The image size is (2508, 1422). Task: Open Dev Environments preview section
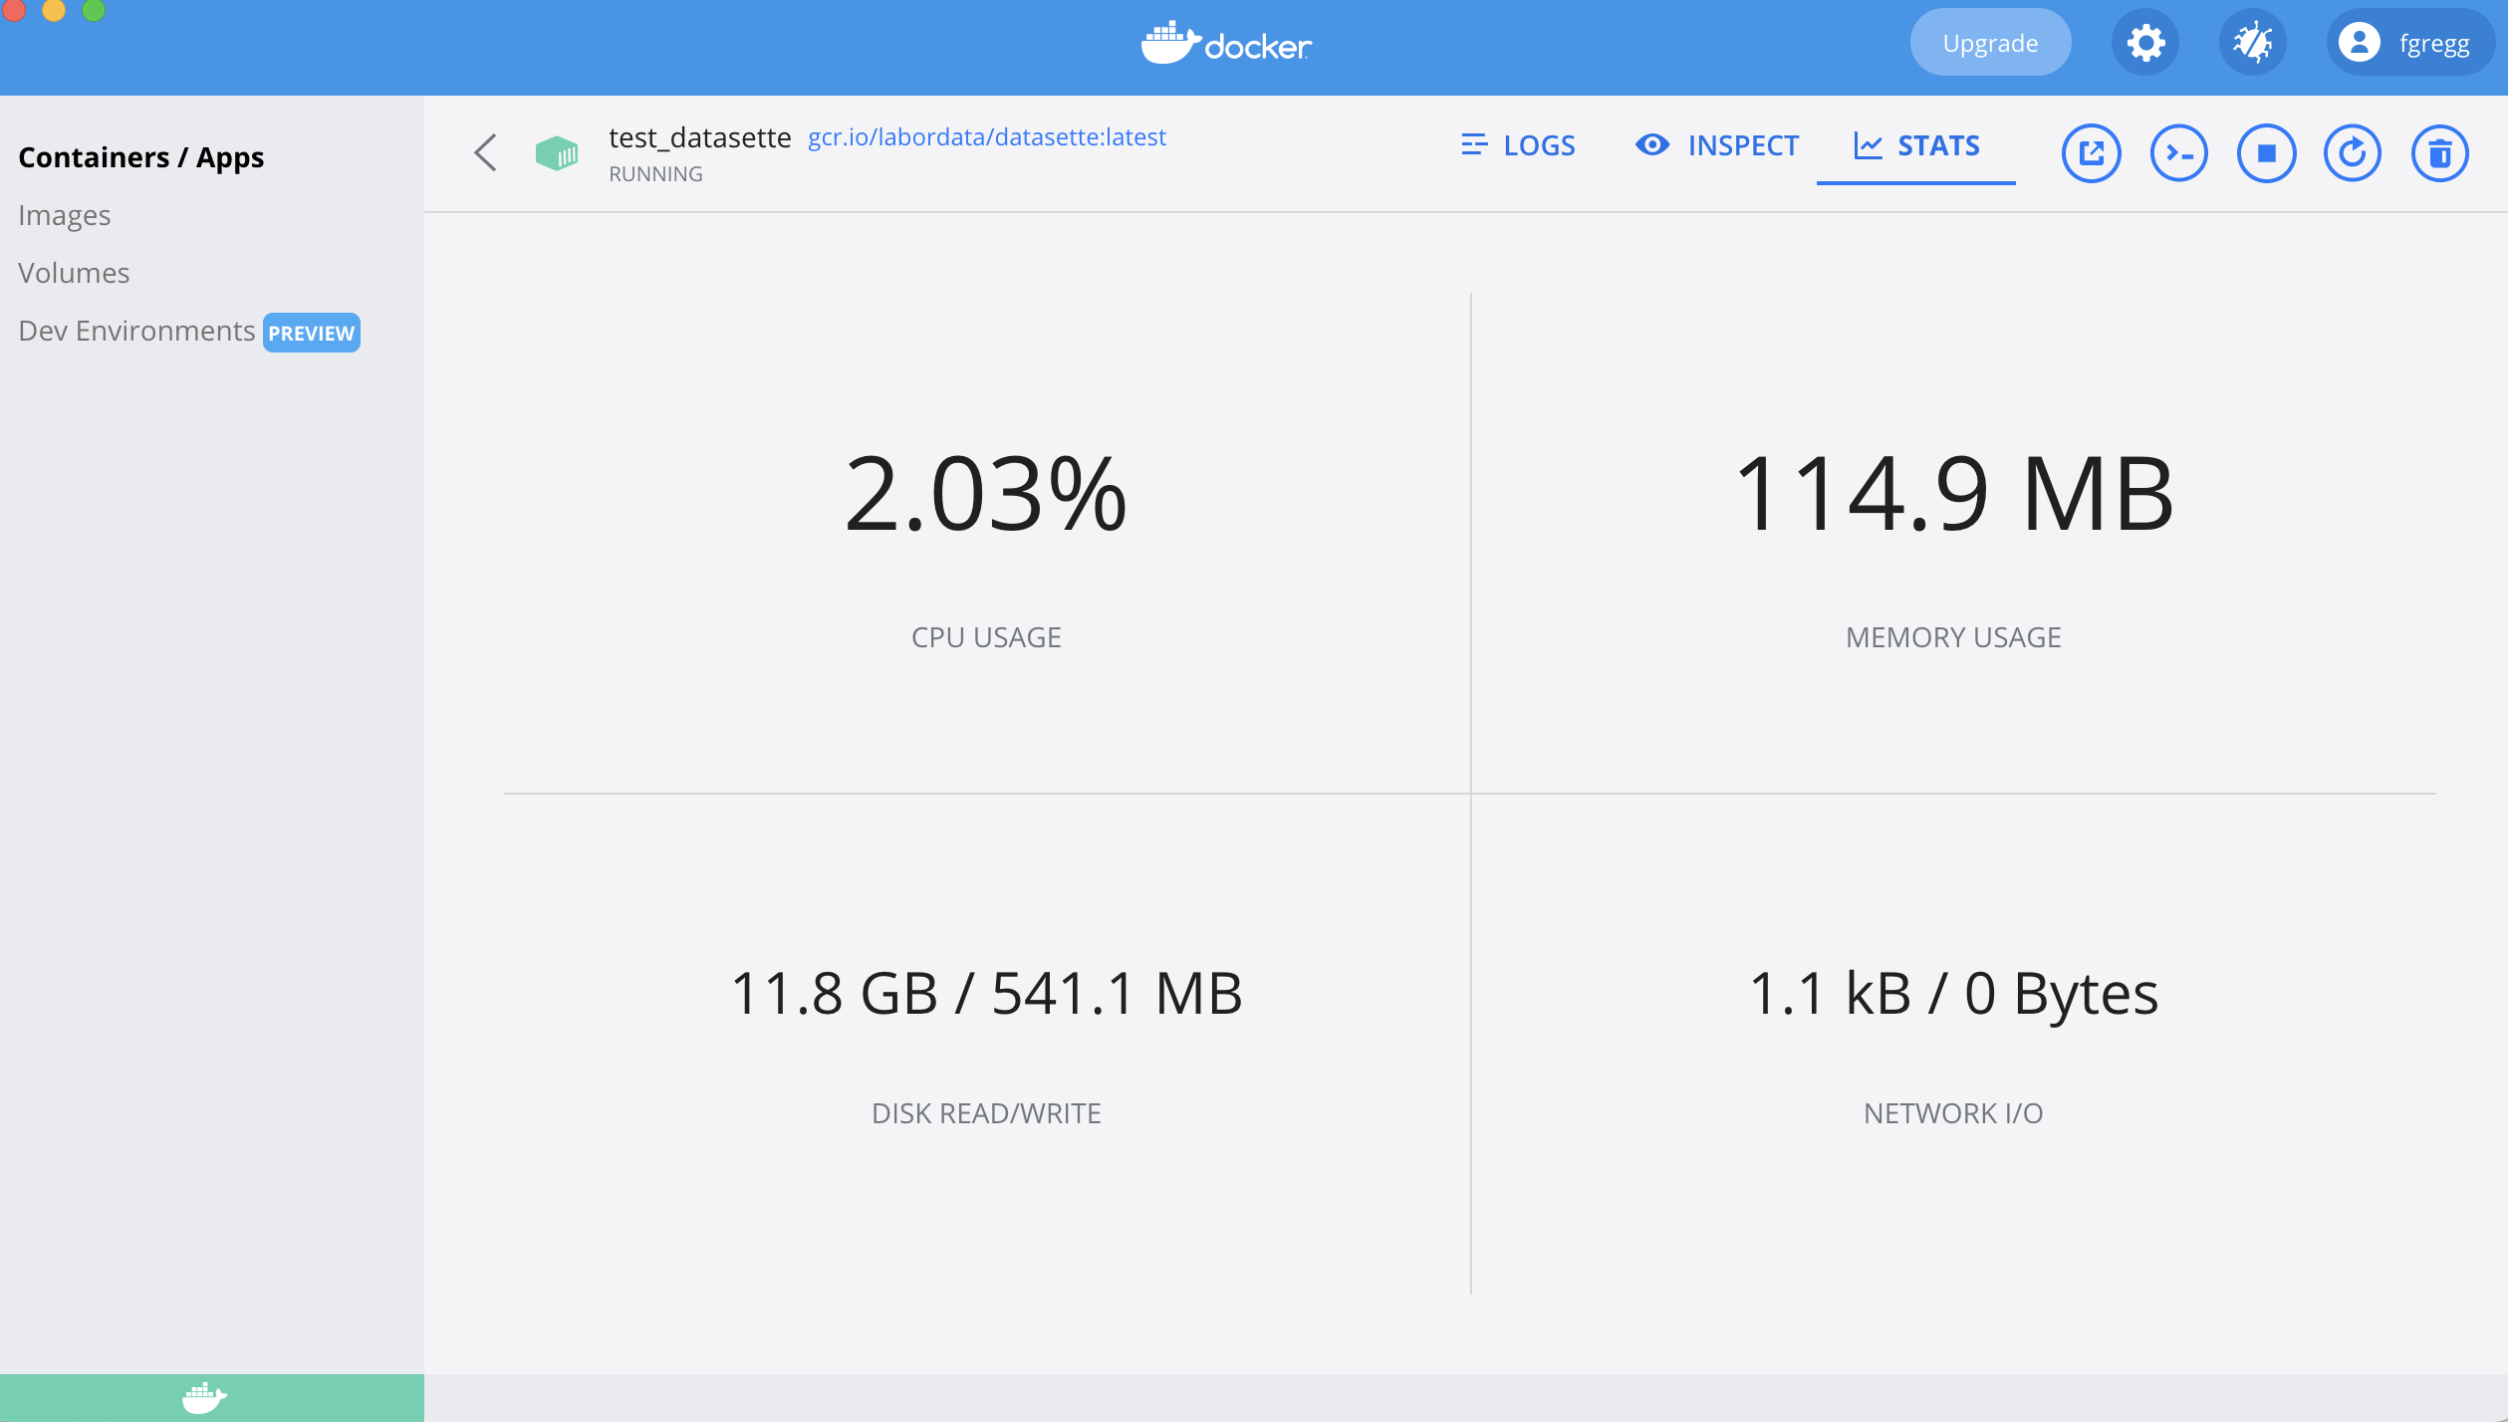click(136, 331)
